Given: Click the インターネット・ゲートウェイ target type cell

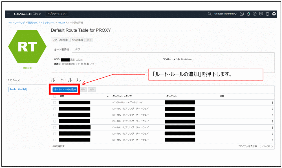Looking at the screenshot, I should [127, 102].
